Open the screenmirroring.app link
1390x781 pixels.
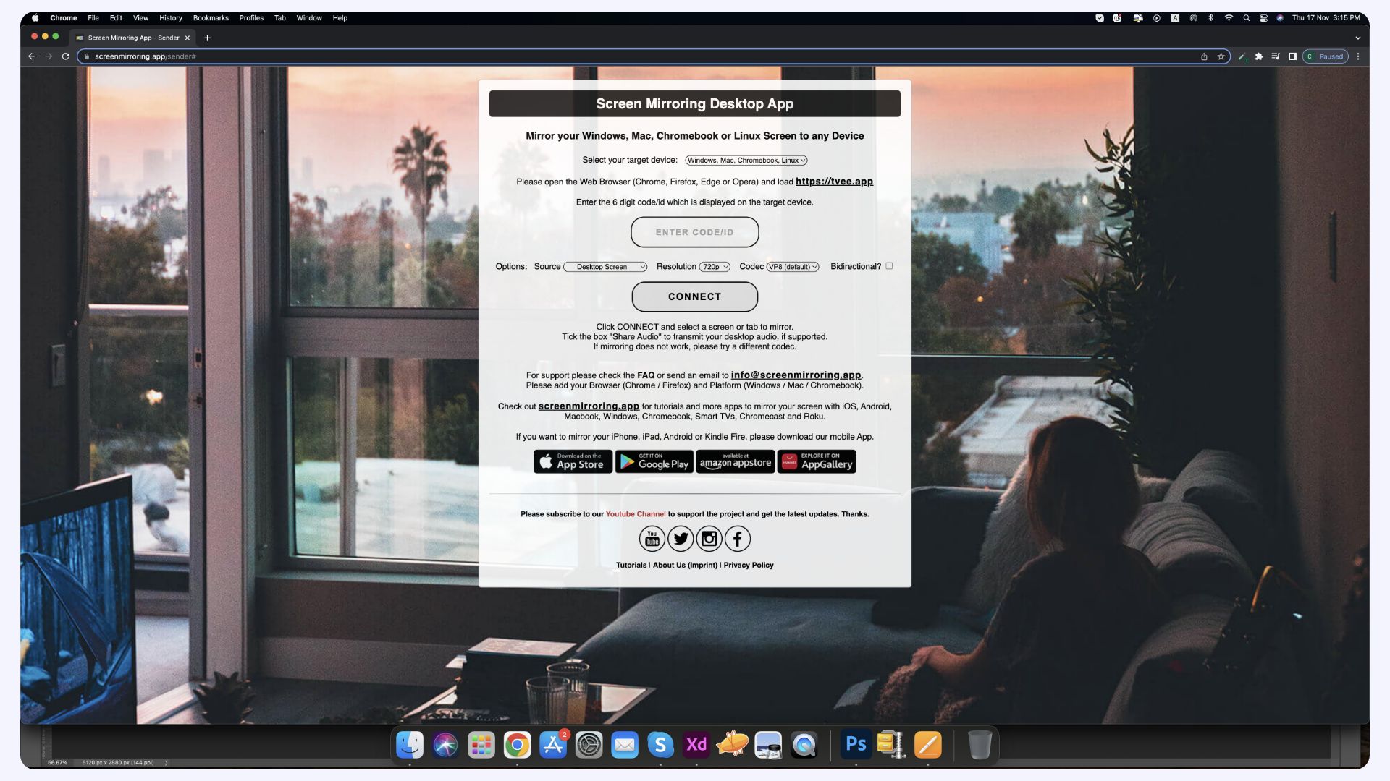[588, 405]
